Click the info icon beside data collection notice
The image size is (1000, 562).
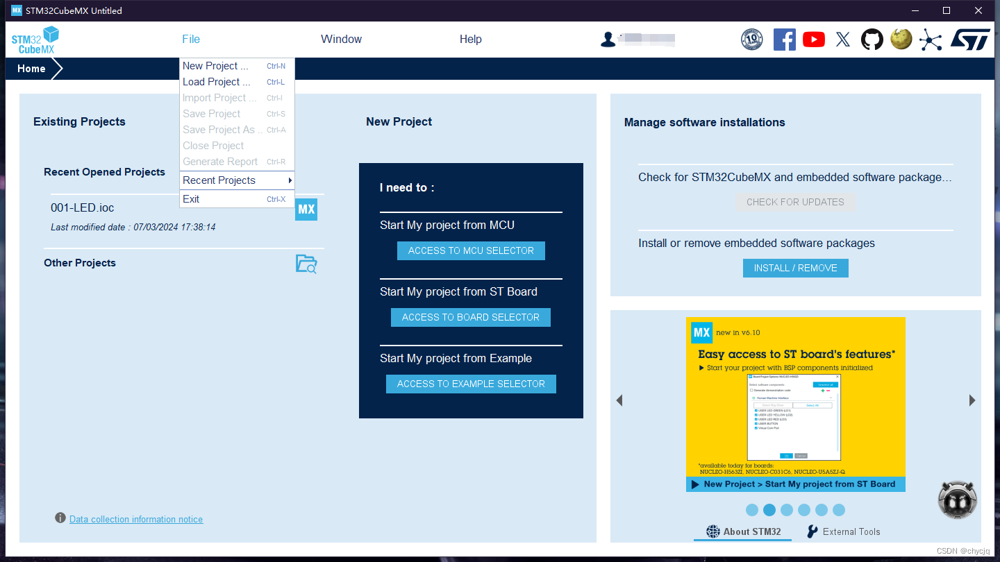coord(60,518)
